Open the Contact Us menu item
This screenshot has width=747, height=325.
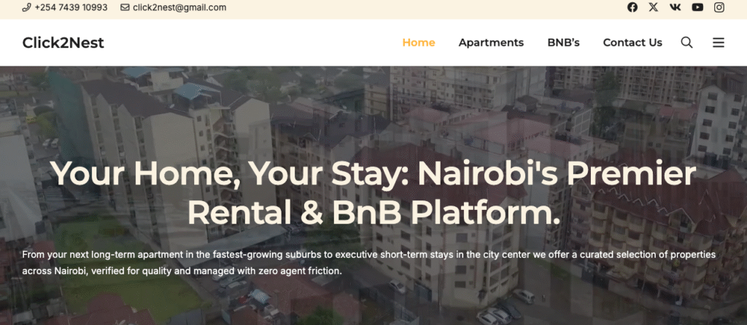point(632,42)
